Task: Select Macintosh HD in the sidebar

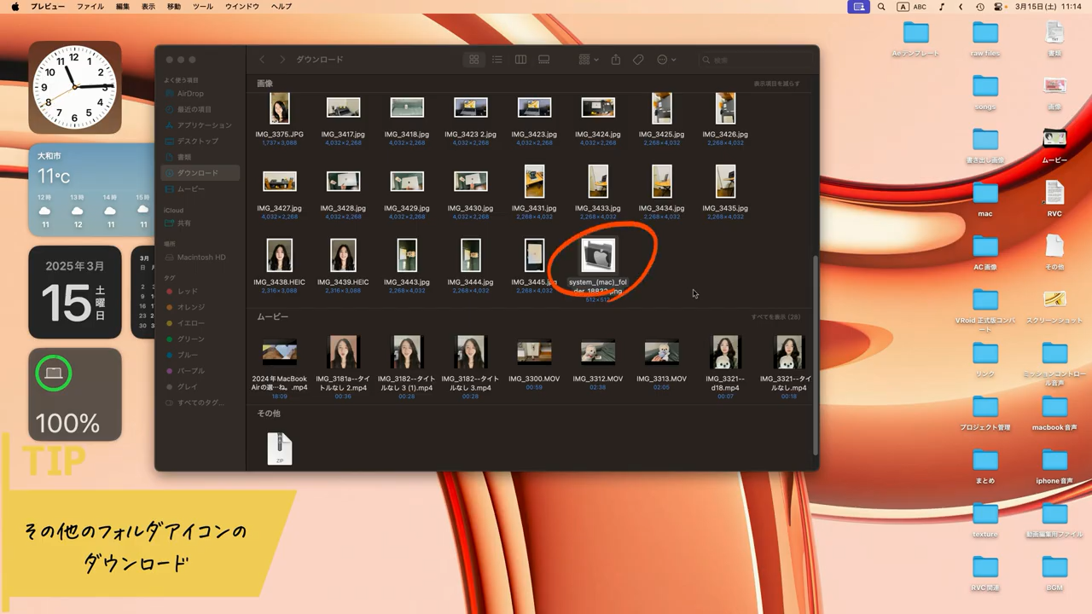Action: click(201, 257)
